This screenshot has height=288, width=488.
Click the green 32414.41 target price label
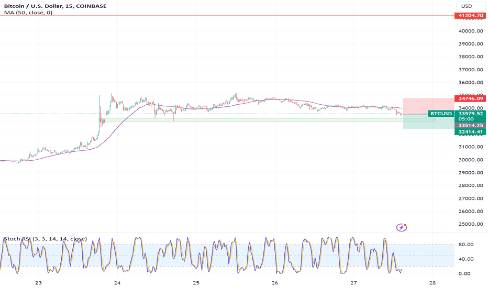click(x=470, y=132)
